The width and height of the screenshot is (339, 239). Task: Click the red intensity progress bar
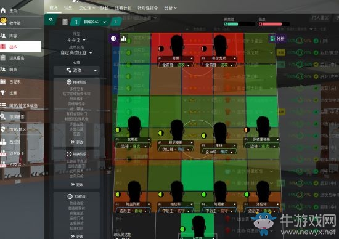pyautogui.click(x=274, y=24)
